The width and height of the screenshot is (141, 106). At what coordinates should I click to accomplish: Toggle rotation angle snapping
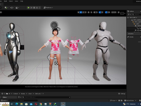100,12
